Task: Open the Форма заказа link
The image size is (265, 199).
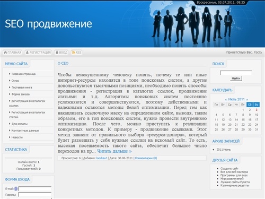Action: tap(21, 94)
